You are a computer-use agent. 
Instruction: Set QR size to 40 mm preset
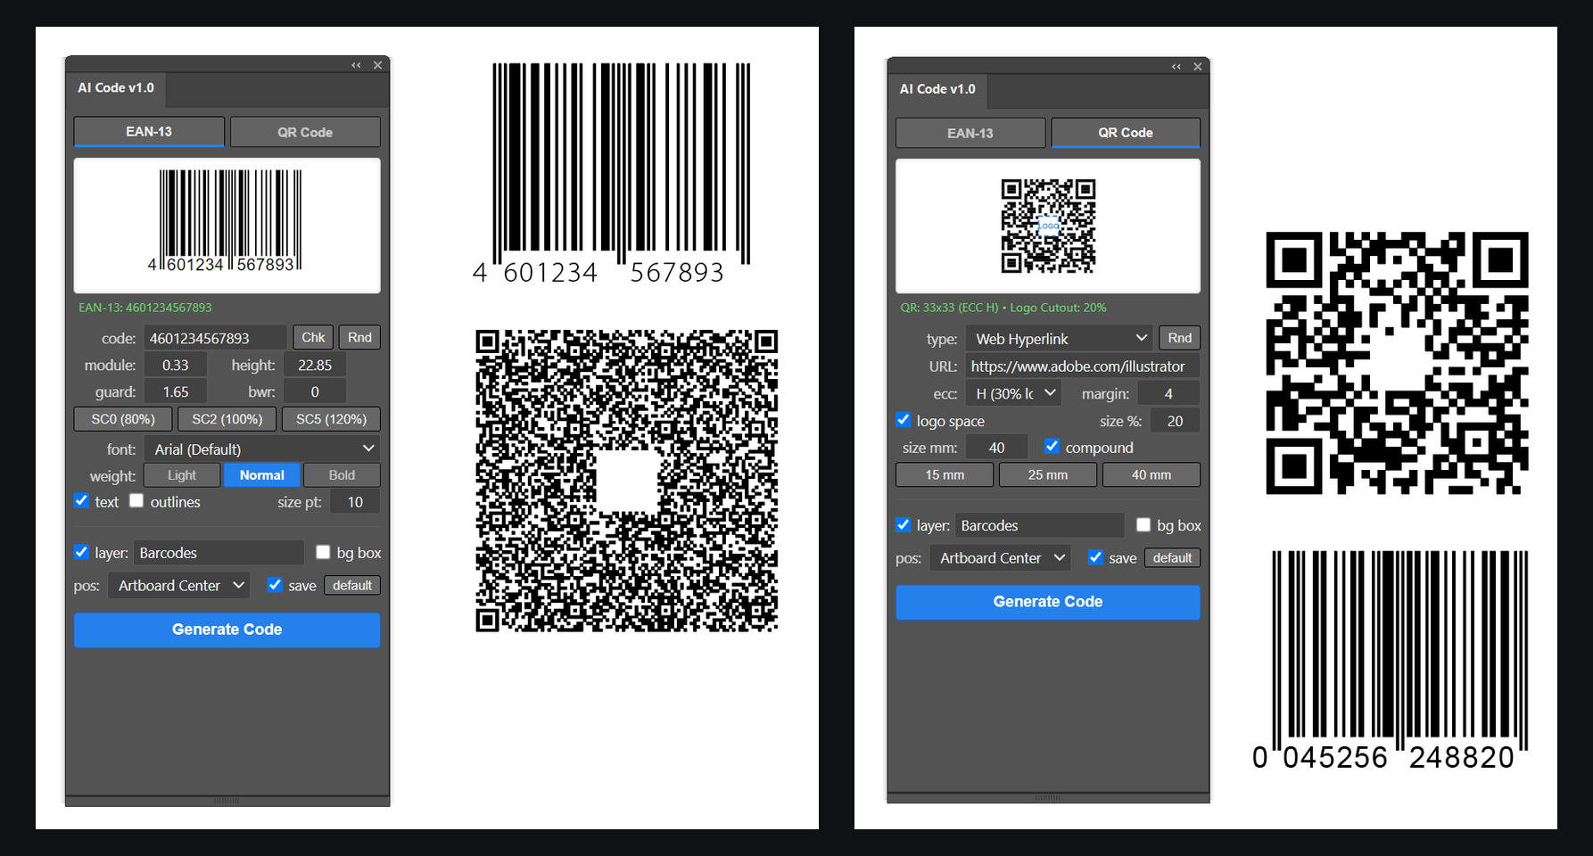[1151, 474]
